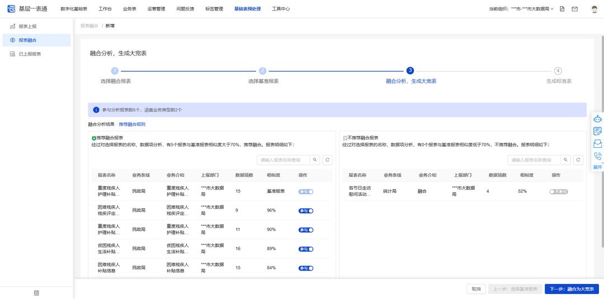Open the mail envelope icon in header

pos(575,9)
